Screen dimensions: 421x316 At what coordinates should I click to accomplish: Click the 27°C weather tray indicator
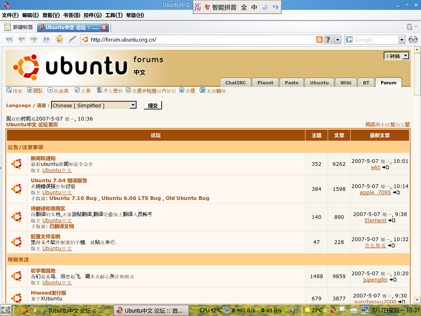coord(315,310)
